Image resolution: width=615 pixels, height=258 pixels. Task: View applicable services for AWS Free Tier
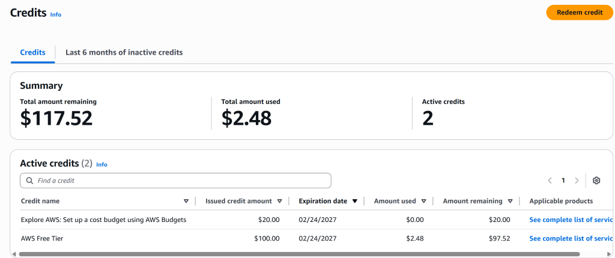click(x=571, y=239)
